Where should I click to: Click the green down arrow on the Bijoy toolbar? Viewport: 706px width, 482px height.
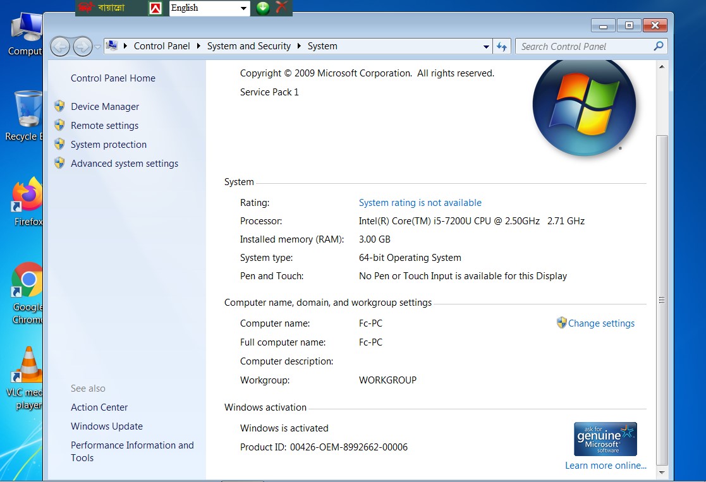coord(263,8)
